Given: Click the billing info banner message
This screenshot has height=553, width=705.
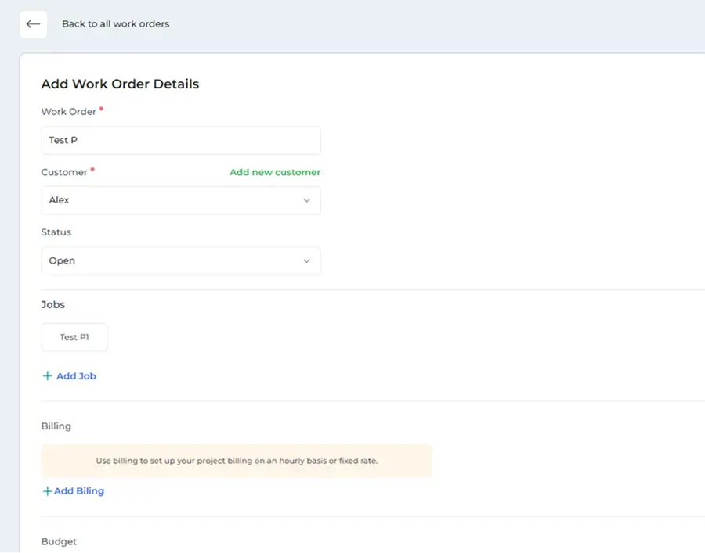Looking at the screenshot, I should click(x=237, y=461).
